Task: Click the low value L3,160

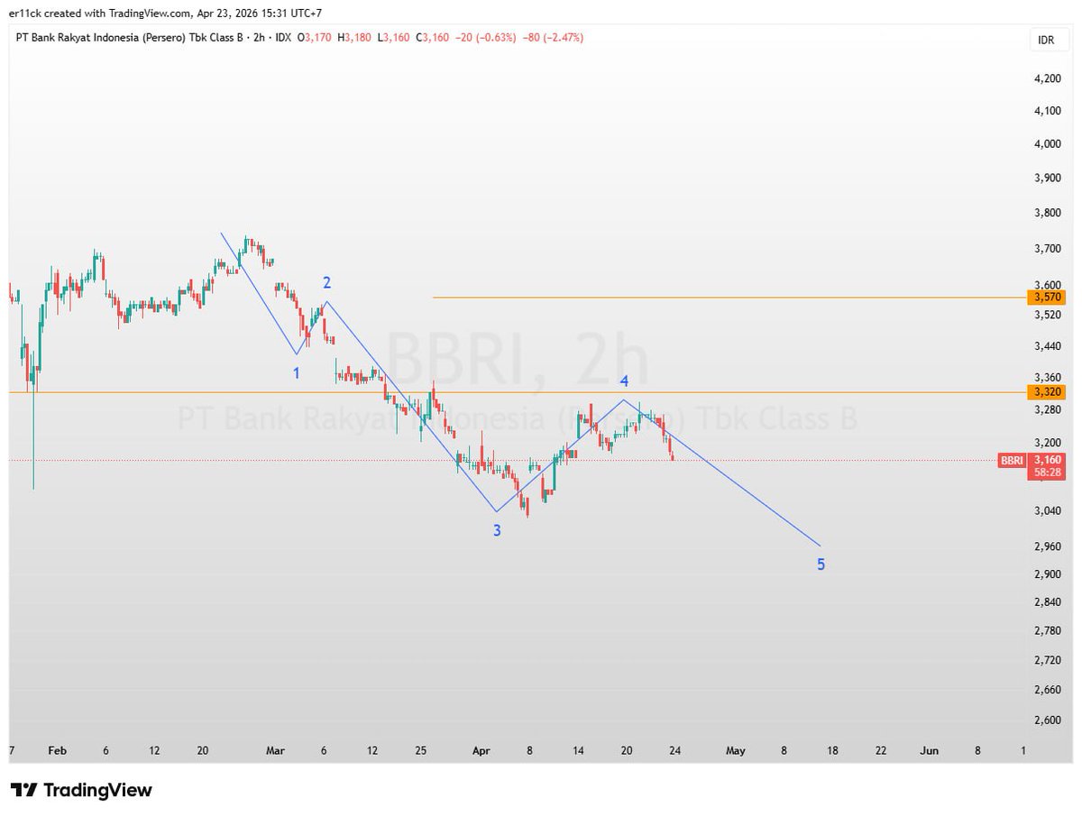Action: (x=394, y=38)
